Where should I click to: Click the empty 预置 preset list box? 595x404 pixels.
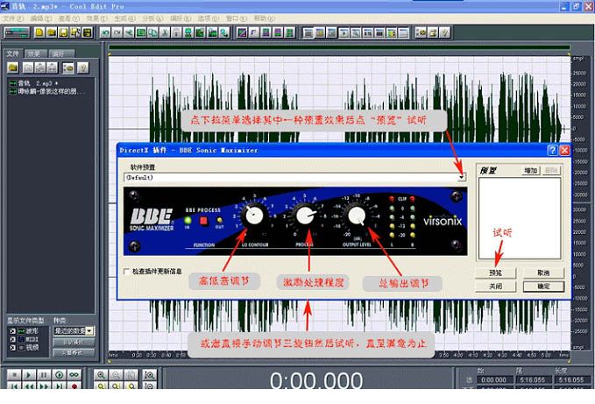click(x=520, y=218)
